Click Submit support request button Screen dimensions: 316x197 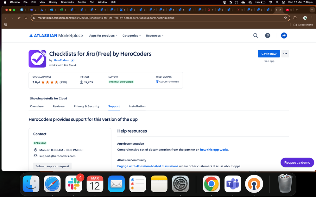(52, 166)
